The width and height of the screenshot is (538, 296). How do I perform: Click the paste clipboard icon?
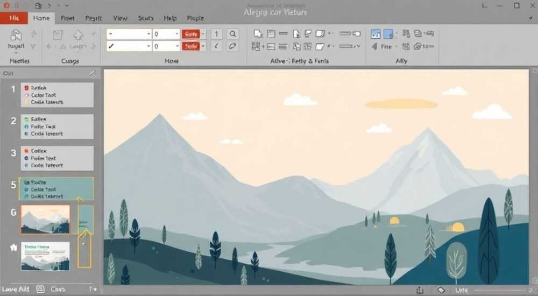16,35
